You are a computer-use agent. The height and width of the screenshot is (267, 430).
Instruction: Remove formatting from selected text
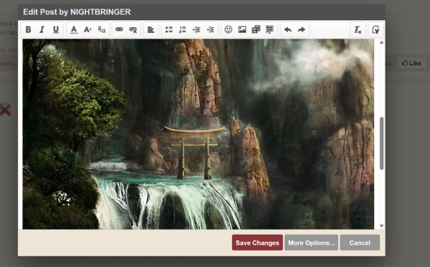click(358, 29)
